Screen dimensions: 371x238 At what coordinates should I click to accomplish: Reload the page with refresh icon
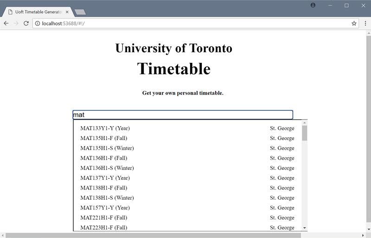(x=26, y=24)
